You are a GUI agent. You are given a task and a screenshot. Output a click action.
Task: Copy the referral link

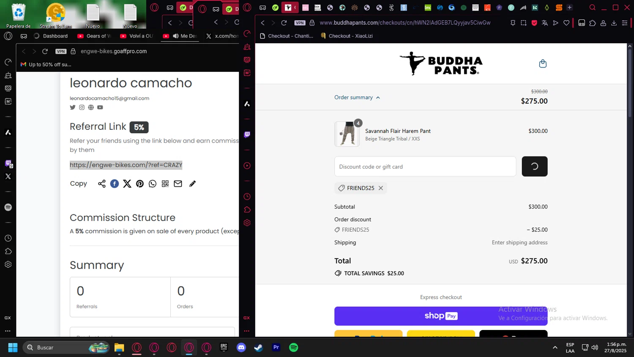[x=78, y=184]
